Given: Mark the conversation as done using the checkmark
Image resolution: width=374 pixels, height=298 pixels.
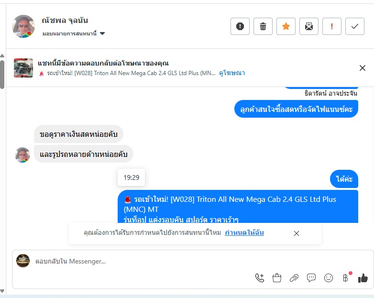Looking at the screenshot, I should click(355, 26).
